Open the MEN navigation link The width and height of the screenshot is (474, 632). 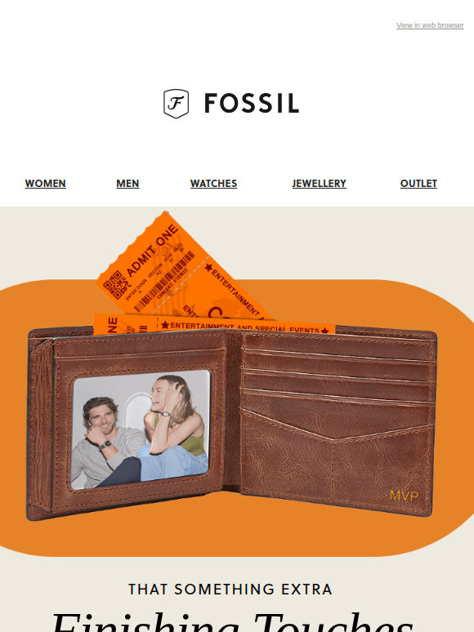click(127, 184)
